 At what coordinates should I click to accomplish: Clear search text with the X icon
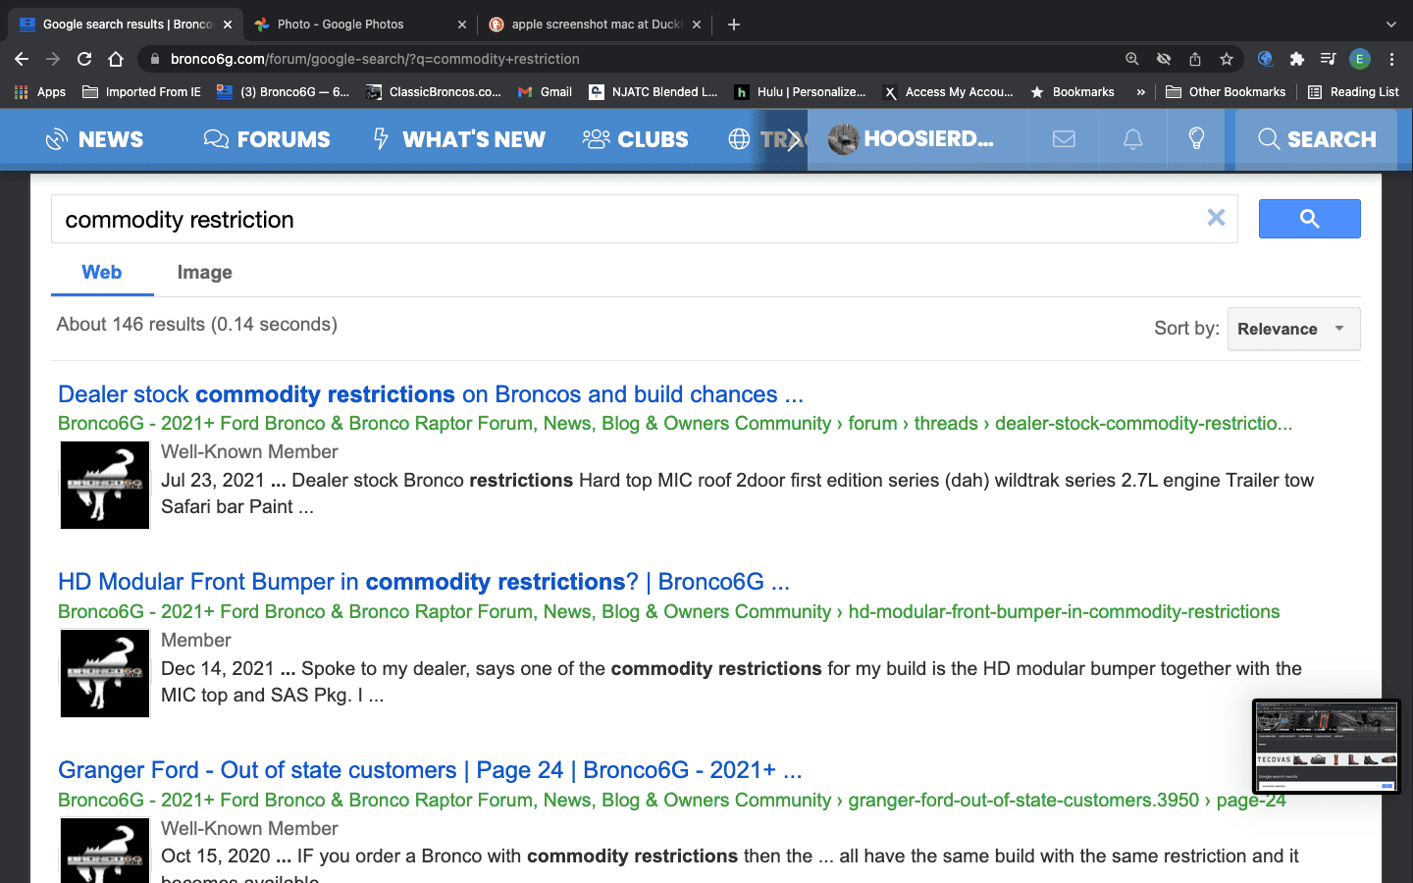tap(1216, 218)
